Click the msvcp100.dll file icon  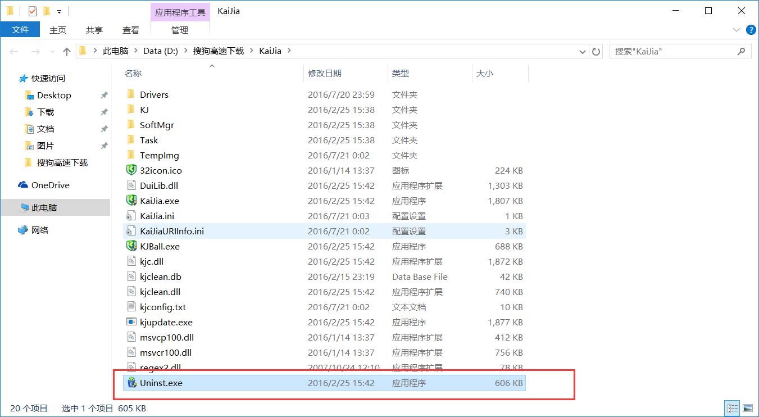tap(131, 337)
